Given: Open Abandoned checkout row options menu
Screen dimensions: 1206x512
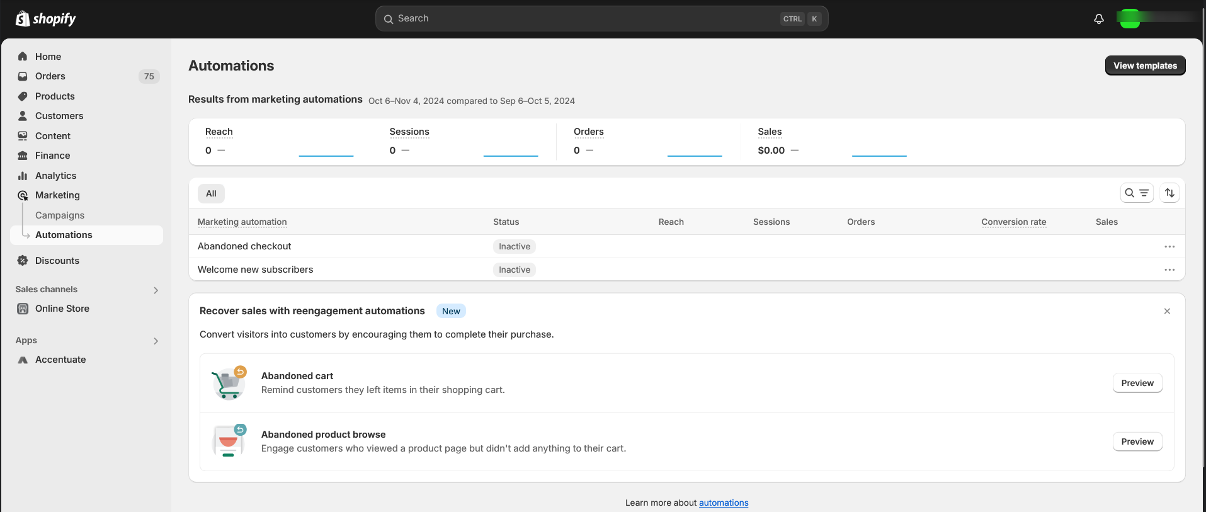Looking at the screenshot, I should 1169,246.
